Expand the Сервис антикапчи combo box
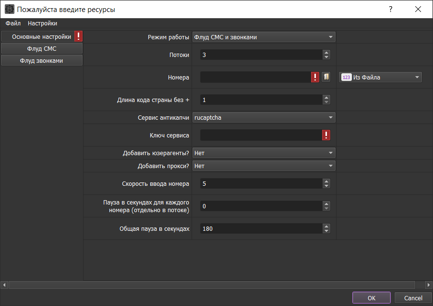The image size is (433, 306). click(264, 117)
